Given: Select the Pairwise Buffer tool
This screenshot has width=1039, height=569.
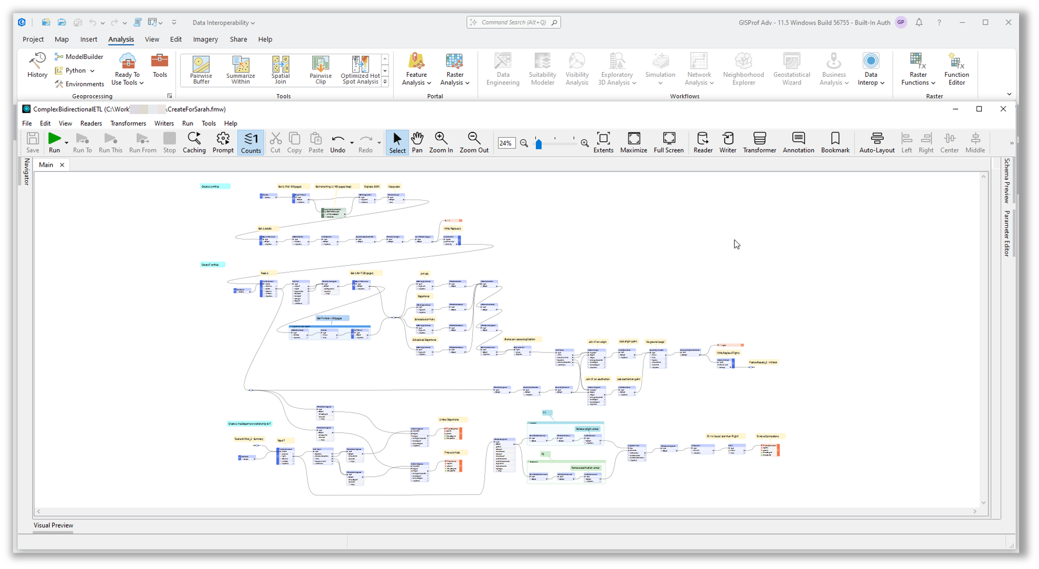Looking at the screenshot, I should 201,70.
